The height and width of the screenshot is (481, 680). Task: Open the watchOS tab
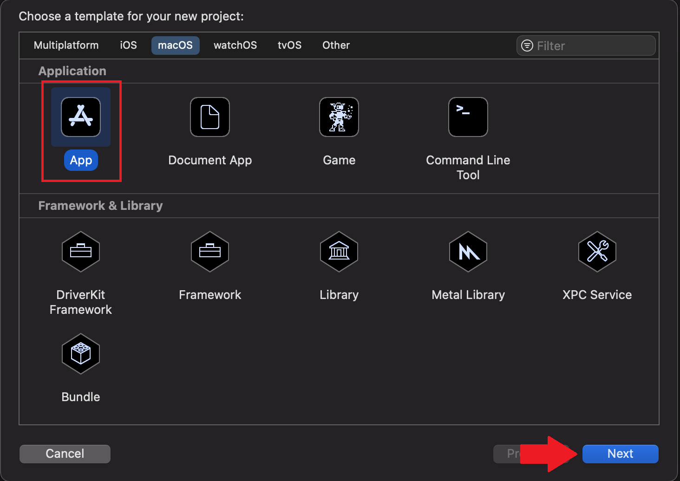pos(235,45)
